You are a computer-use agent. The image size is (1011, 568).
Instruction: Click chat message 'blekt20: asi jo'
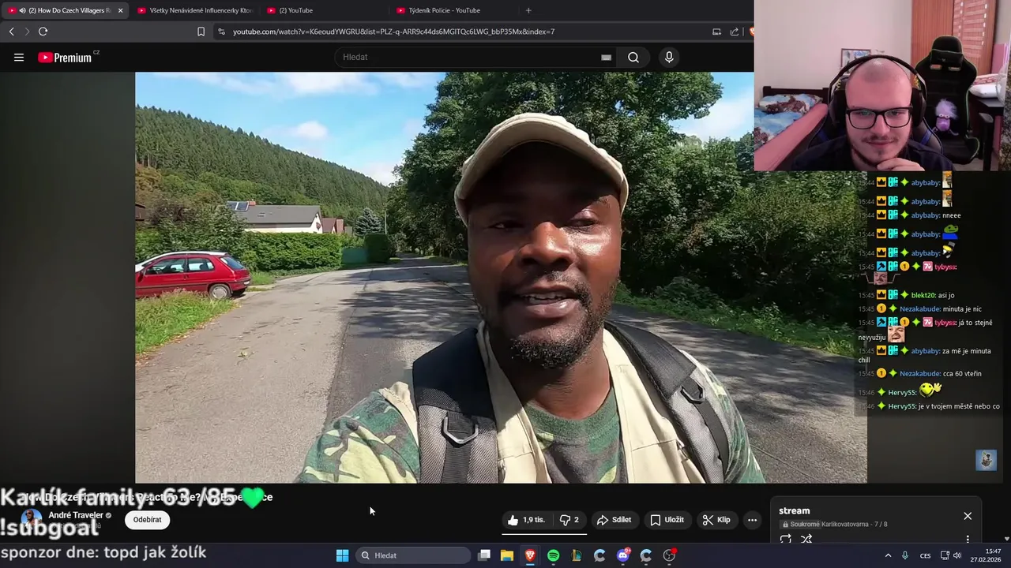click(907, 295)
